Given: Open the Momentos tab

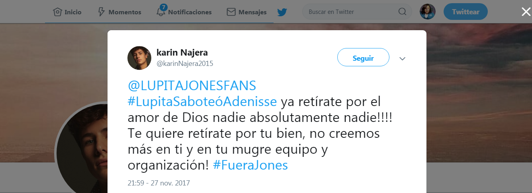Looking at the screenshot, I should [x=125, y=12].
